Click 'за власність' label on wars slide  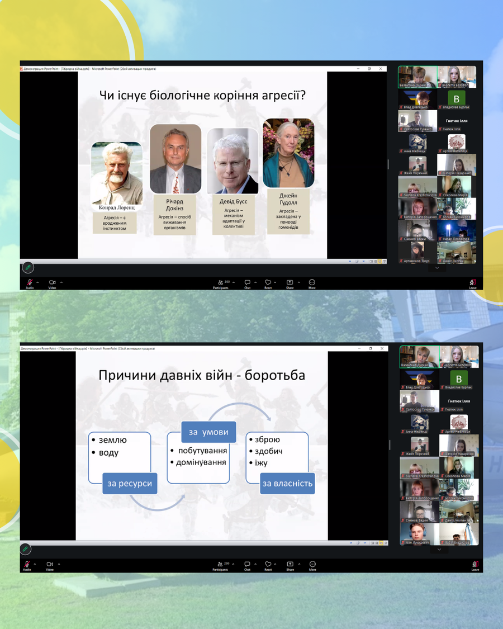tap(287, 483)
